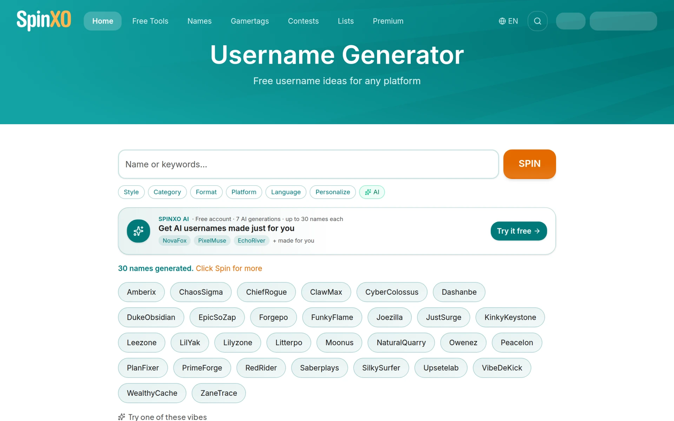Click the orange SPIN button
674x421 pixels.
pyautogui.click(x=529, y=164)
